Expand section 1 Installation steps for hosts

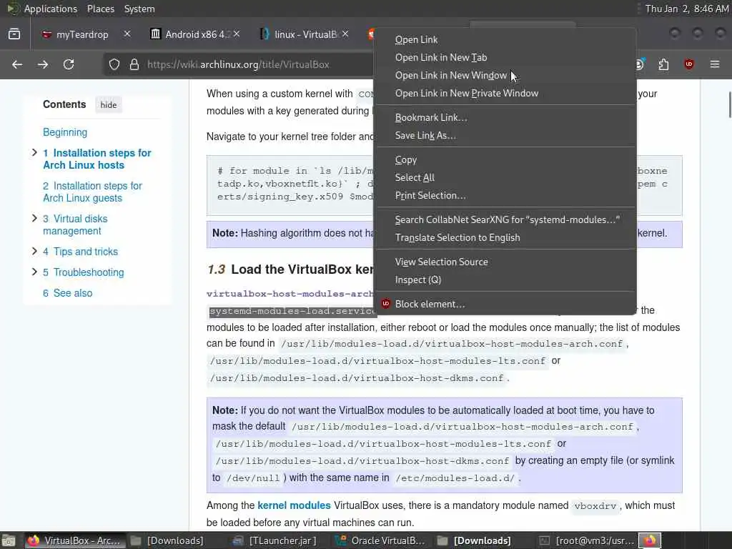point(34,153)
